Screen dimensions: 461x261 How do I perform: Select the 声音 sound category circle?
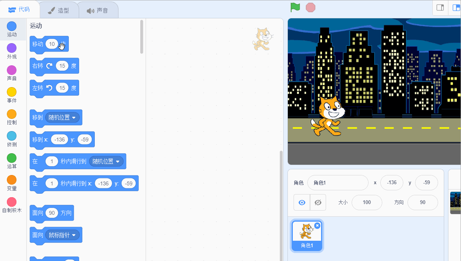pos(12,70)
